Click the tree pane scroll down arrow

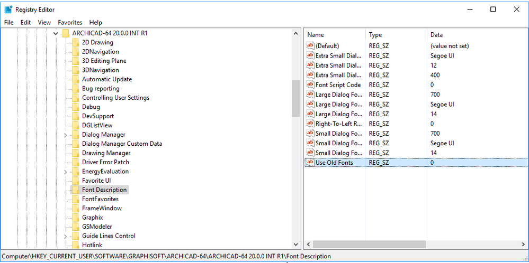click(296, 245)
